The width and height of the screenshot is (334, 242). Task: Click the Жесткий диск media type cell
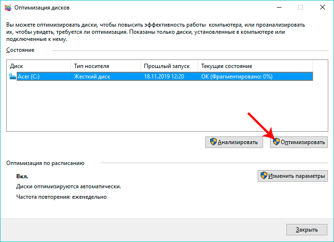pyautogui.click(x=92, y=77)
